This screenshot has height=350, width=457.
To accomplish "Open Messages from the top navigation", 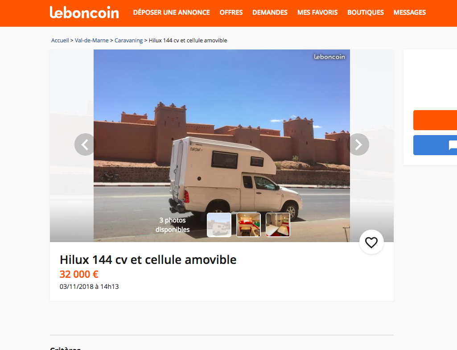I will [409, 12].
